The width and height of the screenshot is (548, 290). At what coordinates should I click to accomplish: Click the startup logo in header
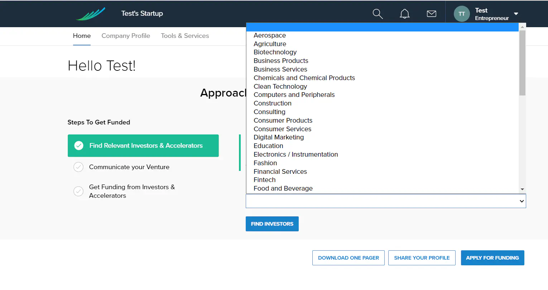point(91,14)
